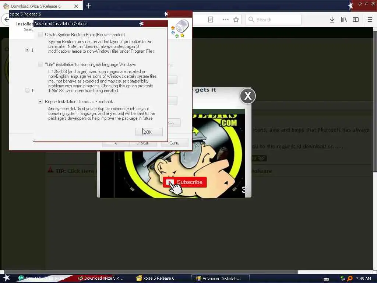
Task: Go back with the browser back arrow
Action: [7, 20]
